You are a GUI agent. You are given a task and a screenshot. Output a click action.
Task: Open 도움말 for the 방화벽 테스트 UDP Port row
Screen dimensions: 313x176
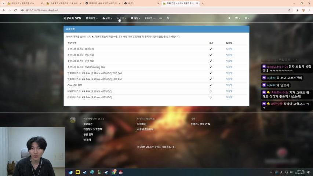click(x=229, y=79)
